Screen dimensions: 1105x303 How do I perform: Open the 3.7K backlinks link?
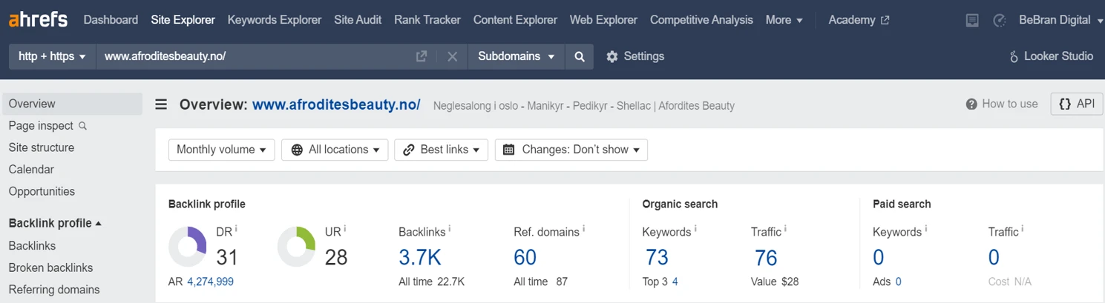click(420, 257)
